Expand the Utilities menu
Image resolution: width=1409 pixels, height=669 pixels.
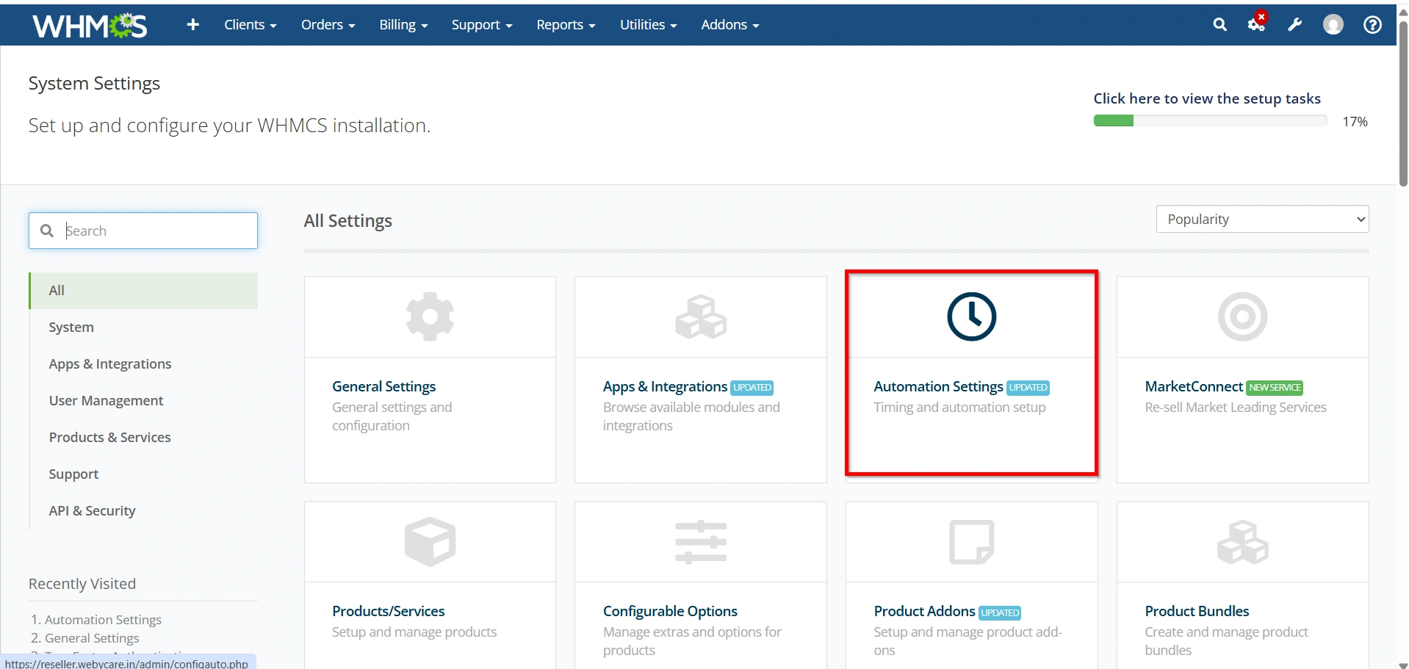(648, 25)
